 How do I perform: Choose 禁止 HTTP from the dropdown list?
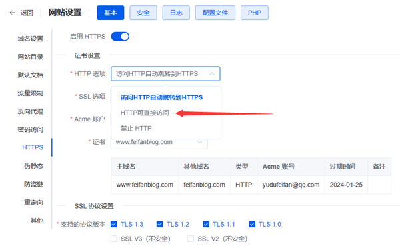click(x=136, y=128)
